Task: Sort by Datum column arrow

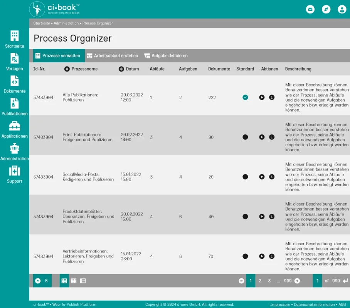Action: click(121, 69)
